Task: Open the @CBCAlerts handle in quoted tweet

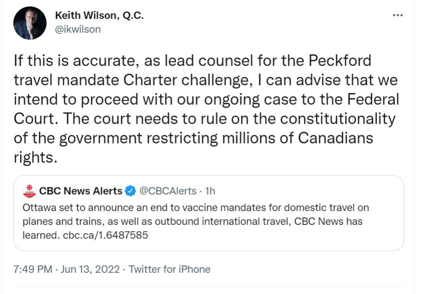Action: pyautogui.click(x=168, y=191)
